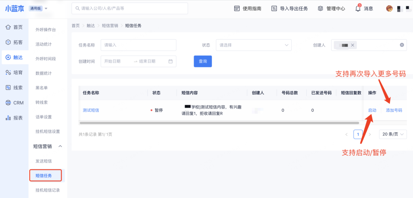Open the 状态 dropdown filter

pos(253,45)
